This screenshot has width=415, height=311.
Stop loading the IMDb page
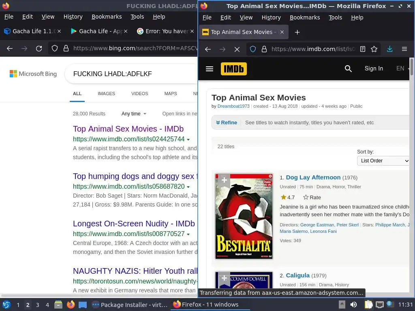237,49
